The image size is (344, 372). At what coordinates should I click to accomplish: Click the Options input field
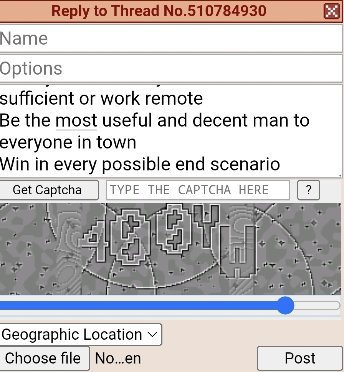click(x=171, y=68)
